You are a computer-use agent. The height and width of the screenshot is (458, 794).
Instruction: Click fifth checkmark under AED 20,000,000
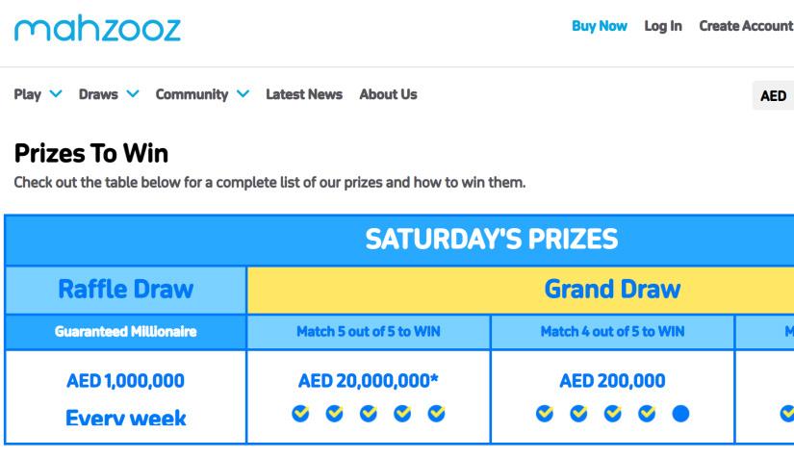(436, 414)
